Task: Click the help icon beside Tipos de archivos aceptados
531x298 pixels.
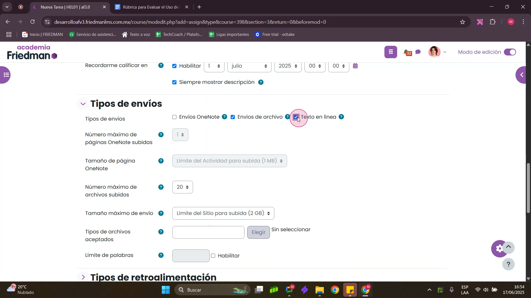Action: coord(161,232)
